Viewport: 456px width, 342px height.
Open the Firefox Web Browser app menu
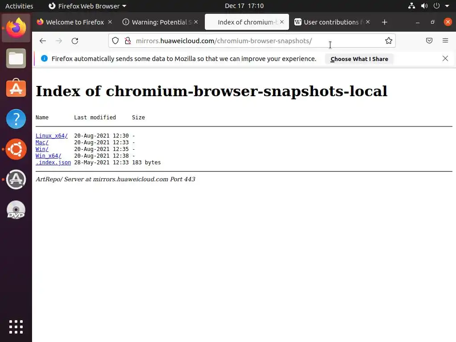click(87, 6)
